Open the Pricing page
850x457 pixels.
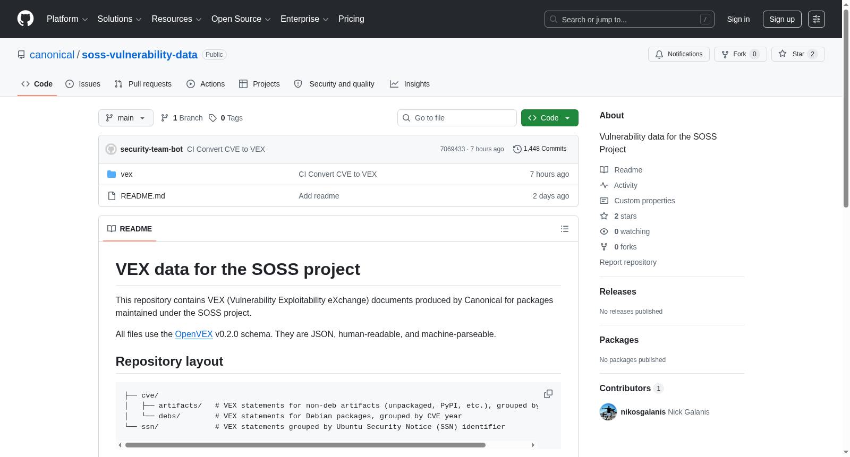(351, 19)
